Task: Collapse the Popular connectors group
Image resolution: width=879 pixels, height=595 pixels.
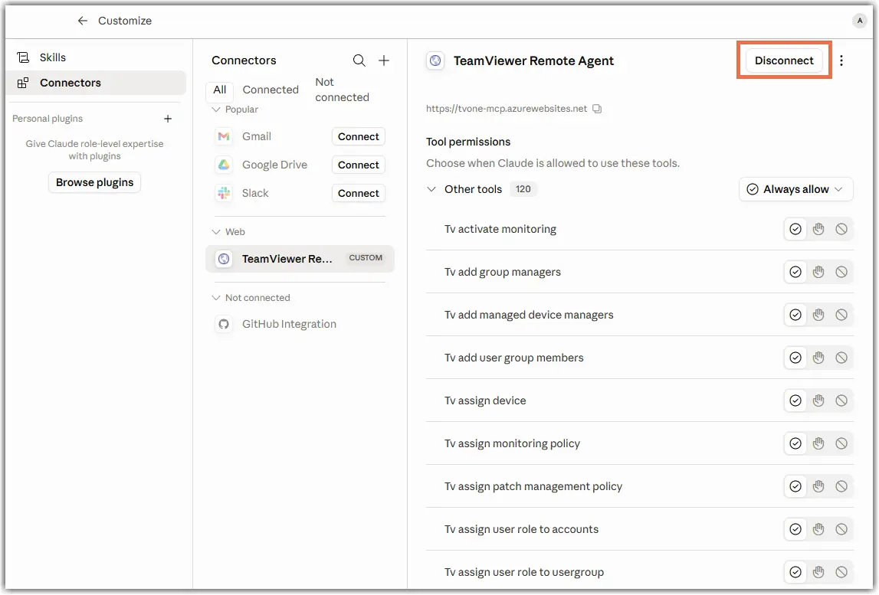Action: 216,110
